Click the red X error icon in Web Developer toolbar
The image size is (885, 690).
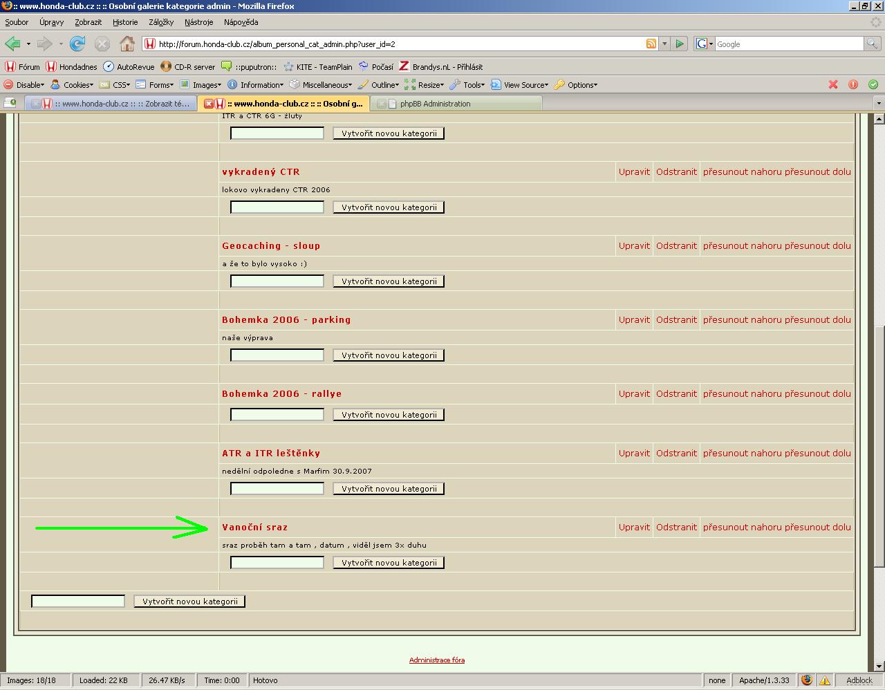(833, 84)
